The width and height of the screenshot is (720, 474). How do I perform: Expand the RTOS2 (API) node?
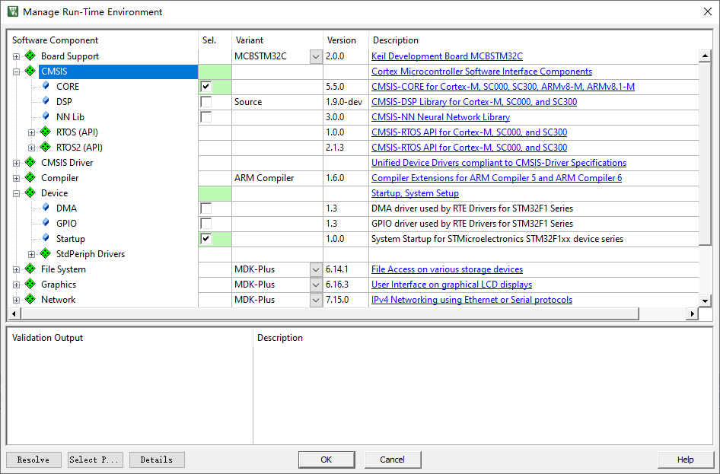click(31, 148)
